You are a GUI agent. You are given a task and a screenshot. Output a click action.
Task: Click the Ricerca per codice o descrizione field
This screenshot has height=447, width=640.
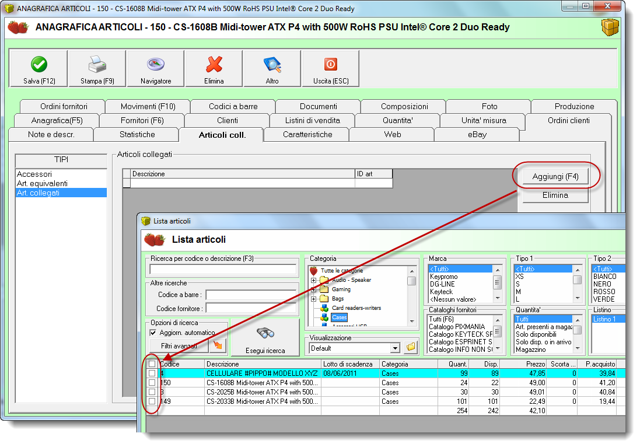pyautogui.click(x=223, y=269)
